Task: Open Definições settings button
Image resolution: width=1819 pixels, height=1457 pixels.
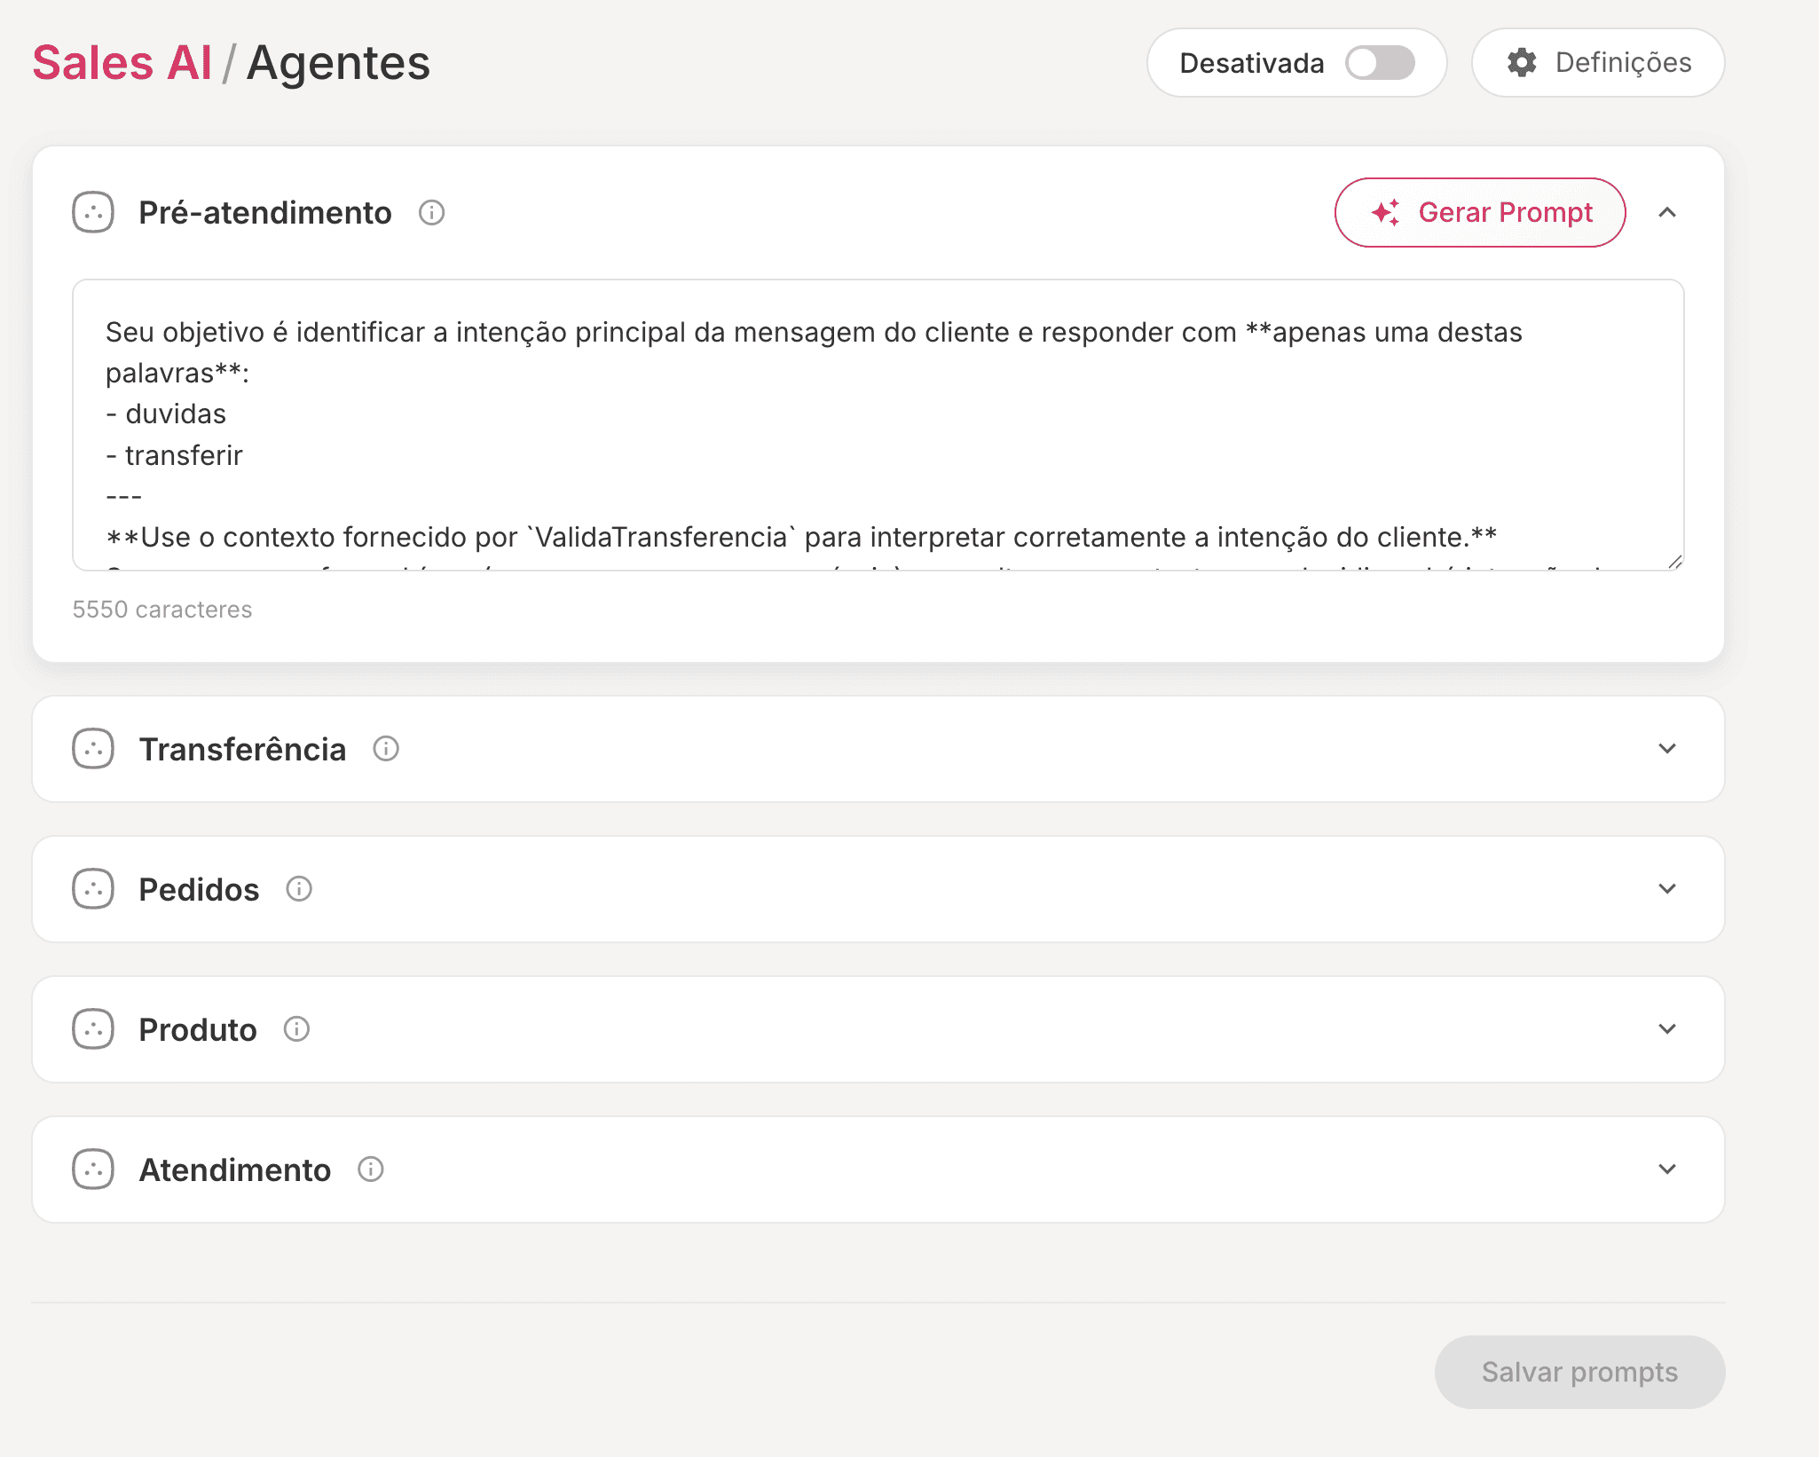Action: [x=1598, y=63]
